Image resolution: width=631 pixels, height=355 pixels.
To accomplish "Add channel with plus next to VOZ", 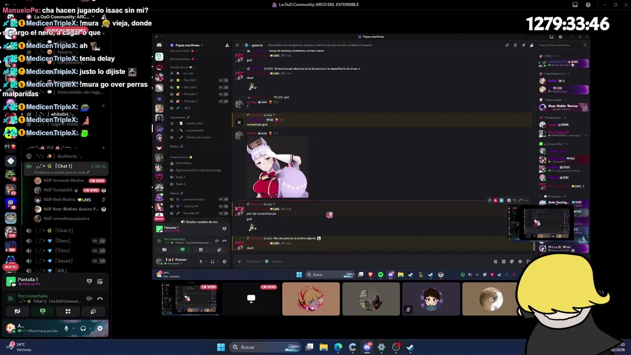I will (x=104, y=147).
